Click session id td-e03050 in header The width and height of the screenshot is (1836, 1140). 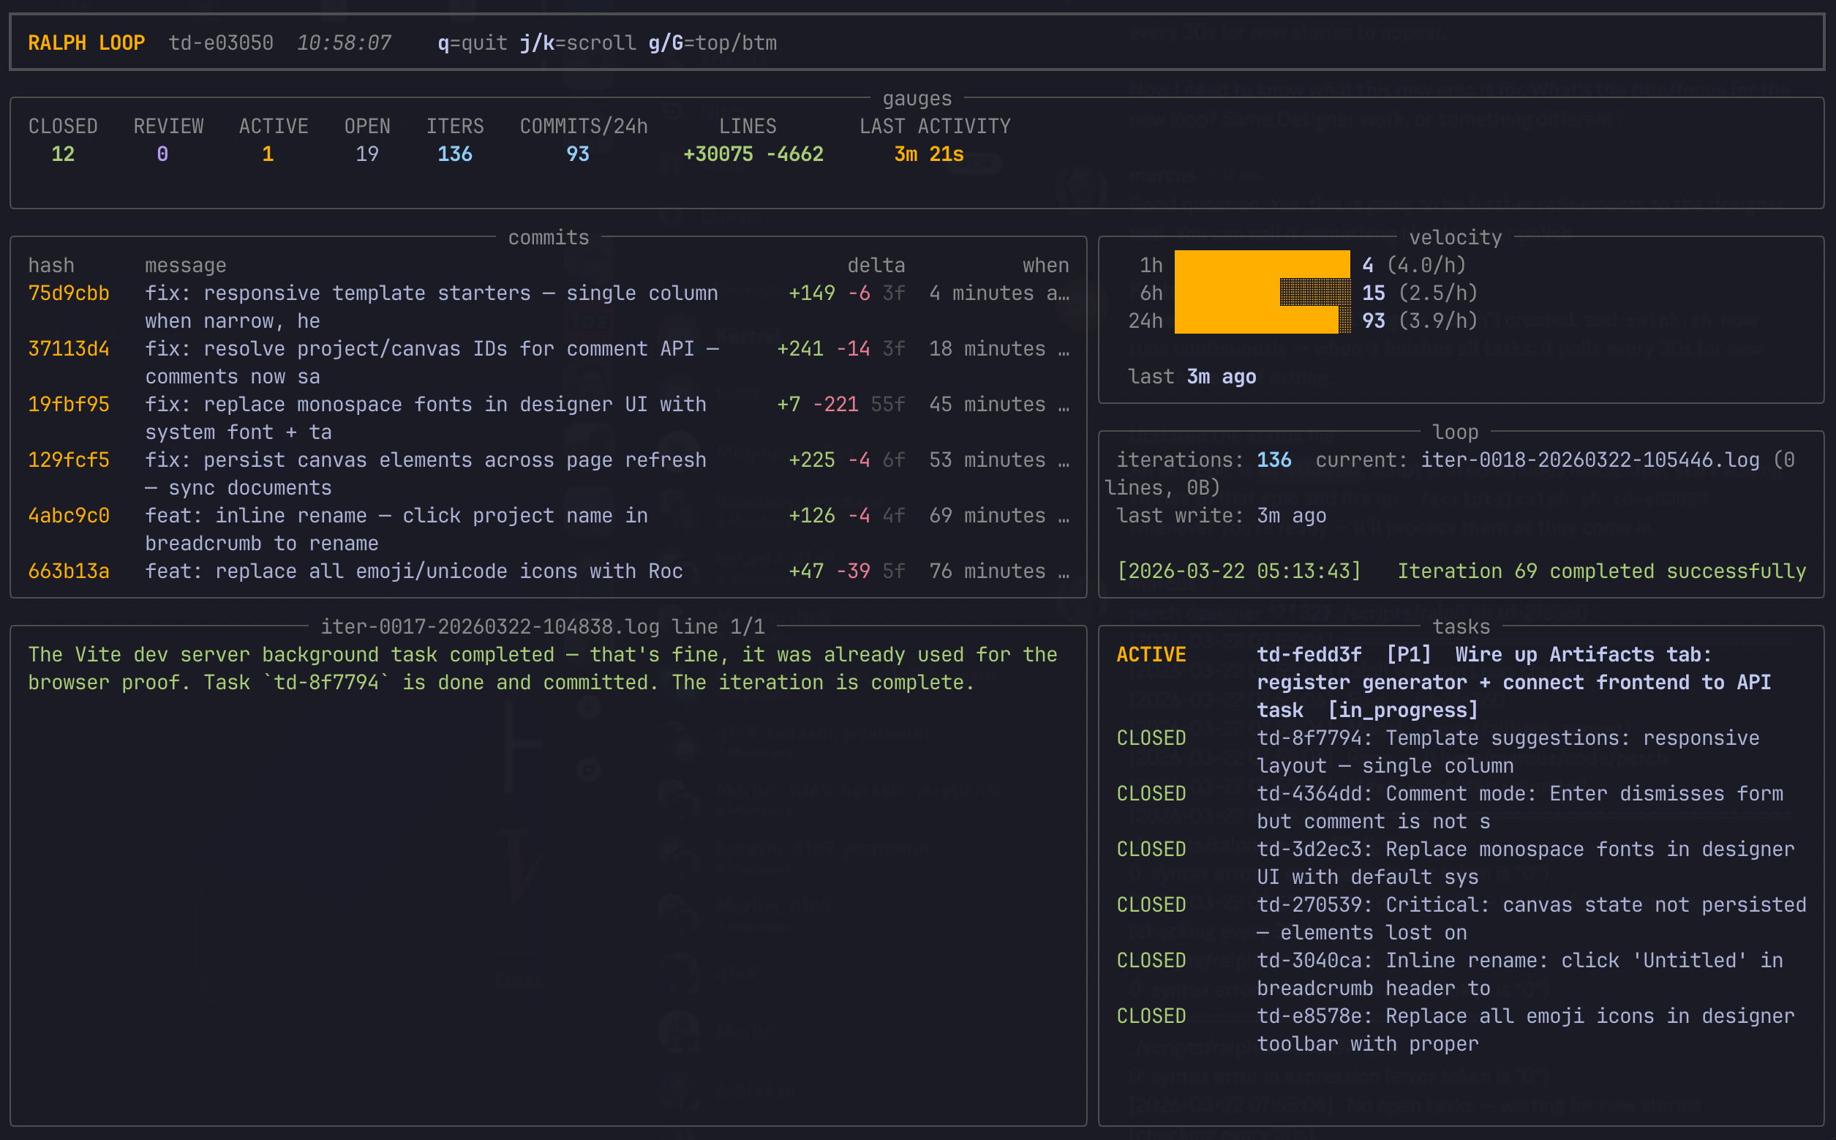(x=221, y=43)
